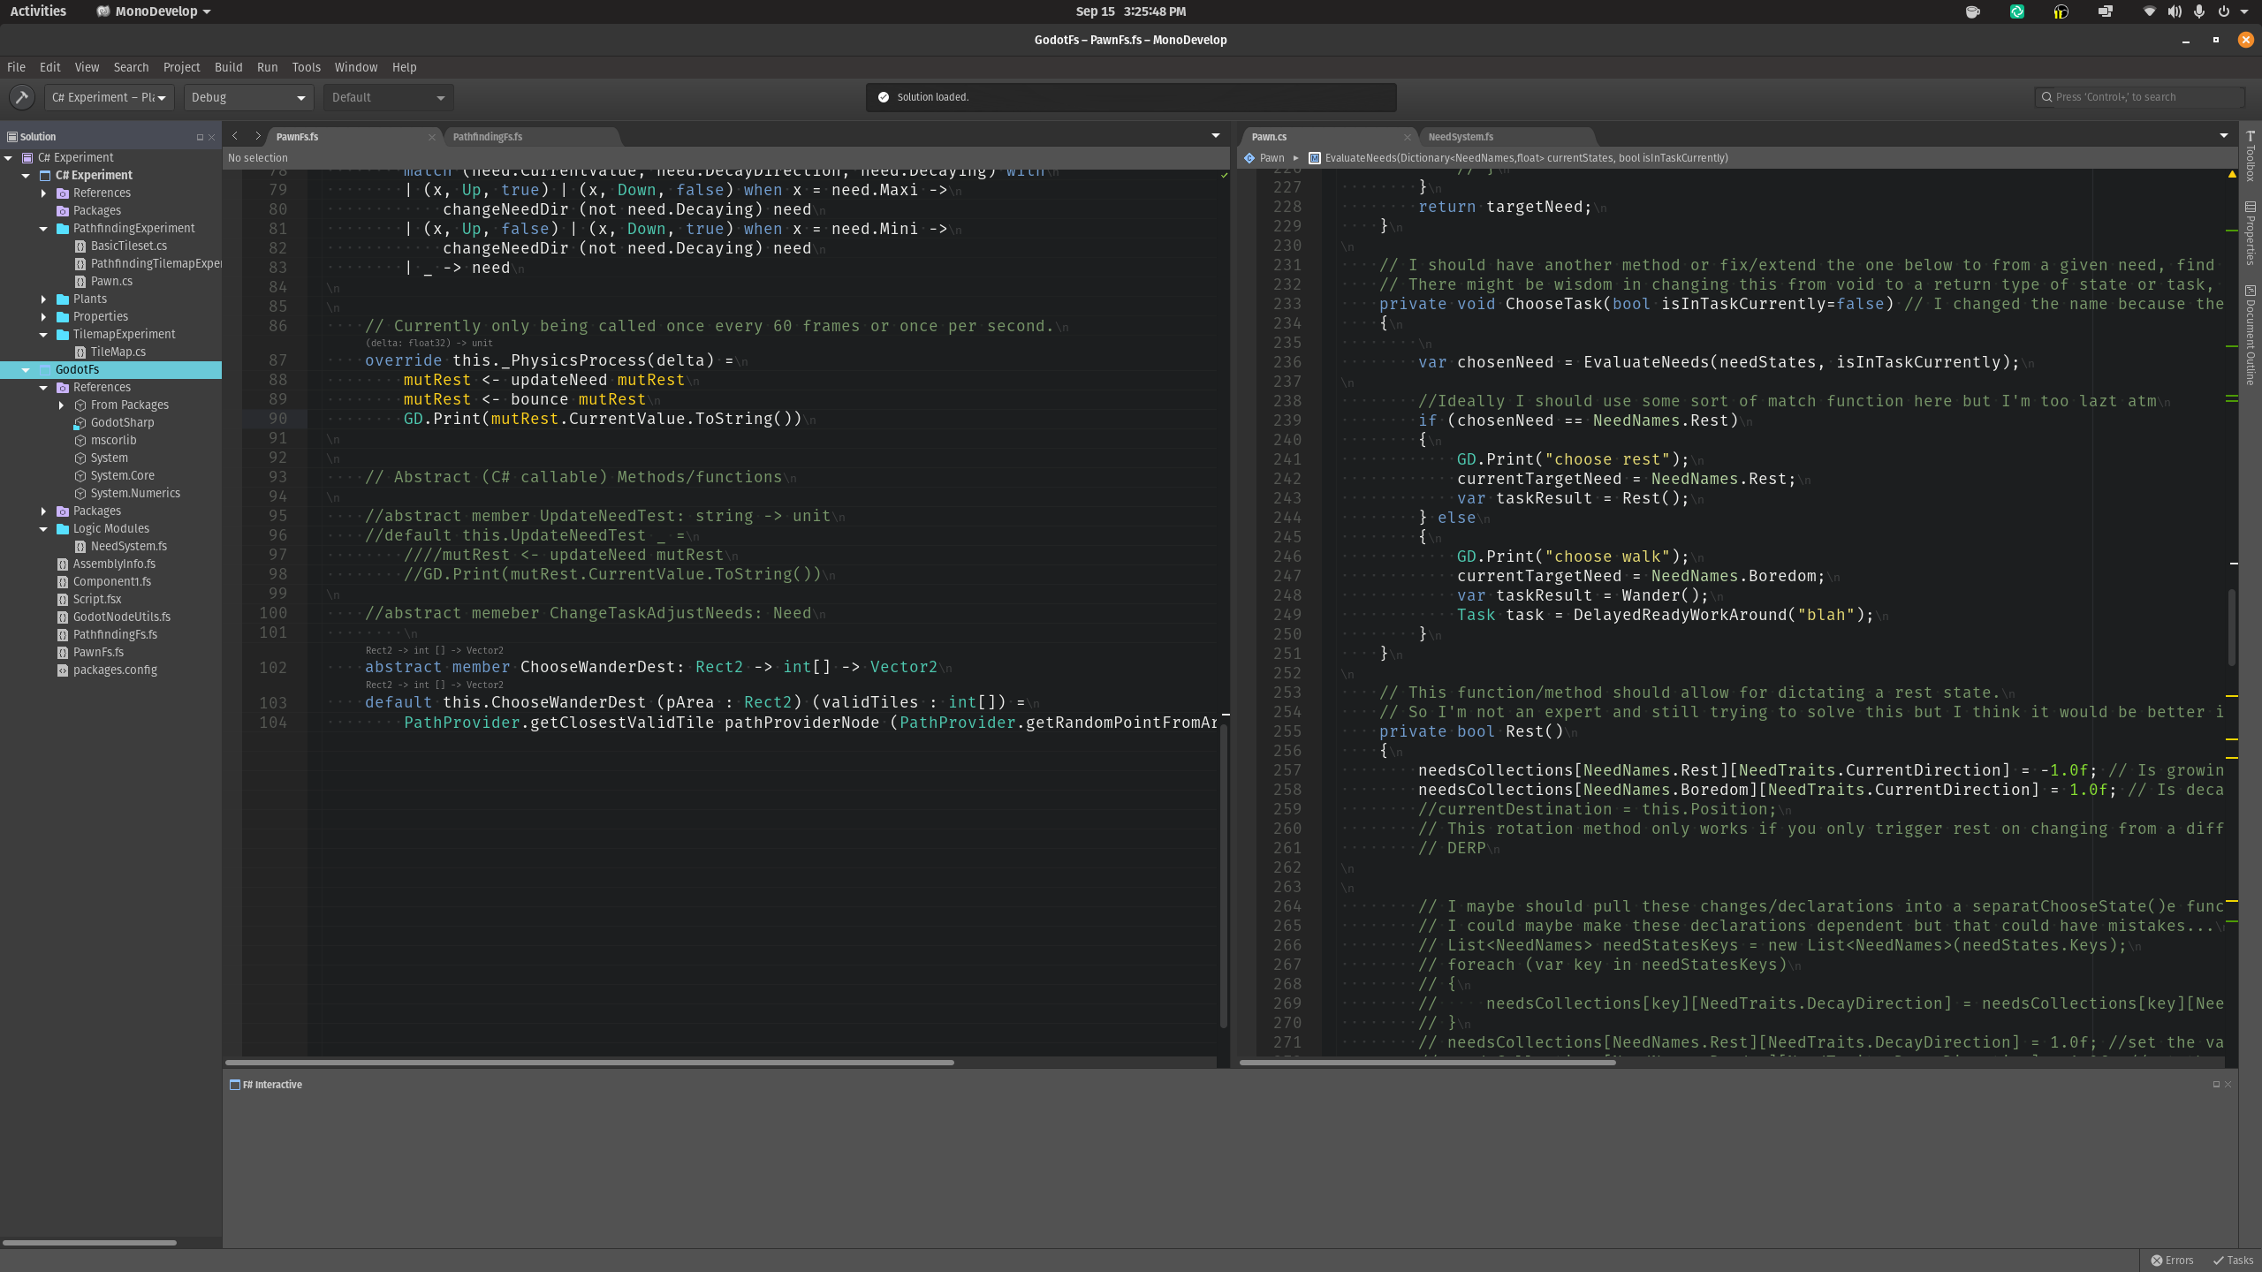The height and width of the screenshot is (1272, 2262).
Task: Collapse the C# Experiment project node
Action: (x=26, y=176)
